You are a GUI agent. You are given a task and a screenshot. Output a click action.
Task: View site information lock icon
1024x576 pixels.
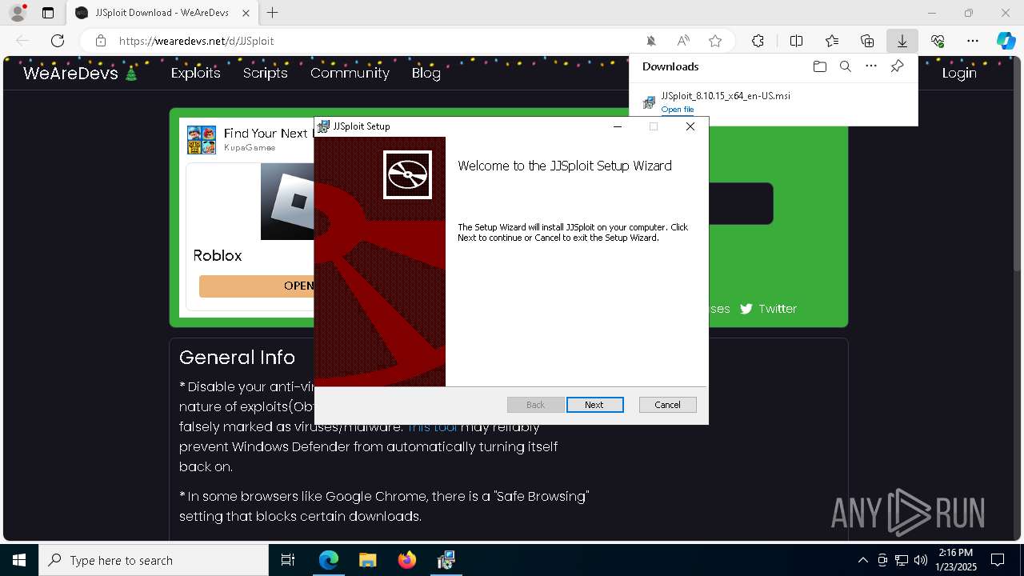[x=100, y=41]
